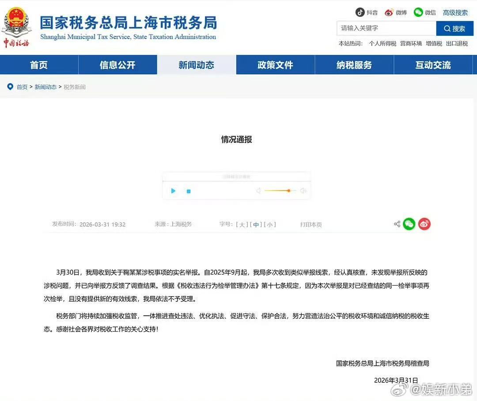Viewport: 477px width, 401px height.
Task: Click the Douyin icon in the header
Action: click(360, 12)
